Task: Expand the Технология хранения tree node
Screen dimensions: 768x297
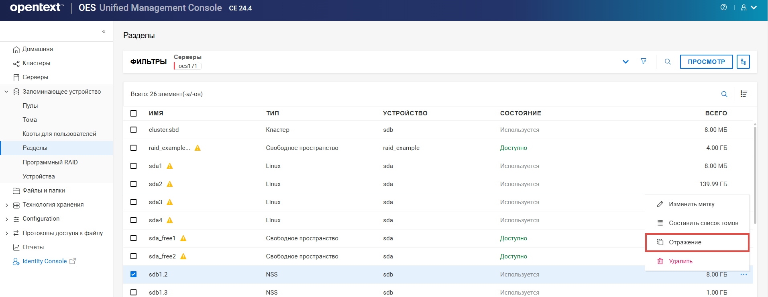Action: pyautogui.click(x=7, y=205)
